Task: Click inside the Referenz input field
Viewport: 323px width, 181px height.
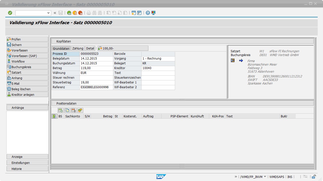Action: [x=96, y=87]
